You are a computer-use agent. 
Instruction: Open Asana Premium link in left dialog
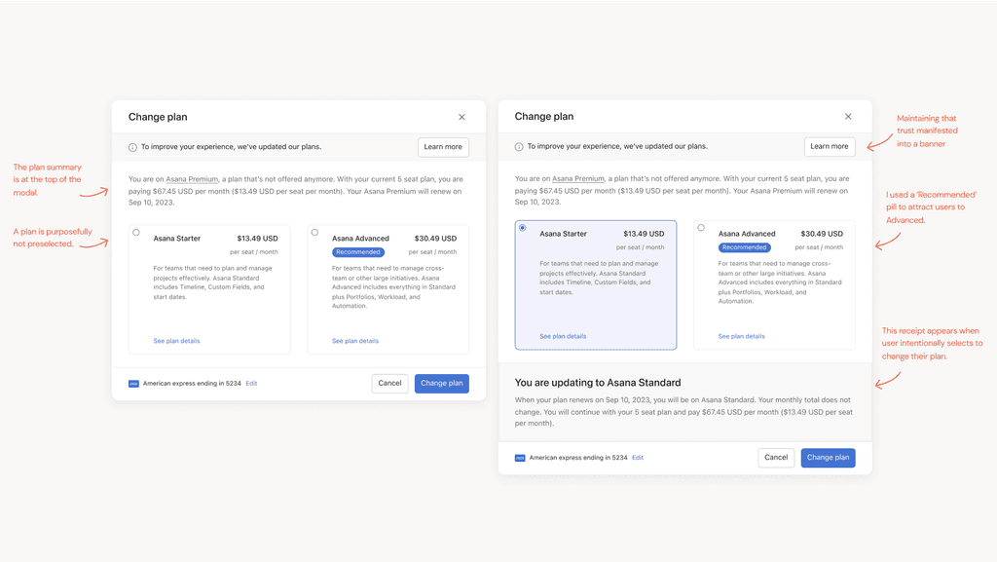click(192, 179)
